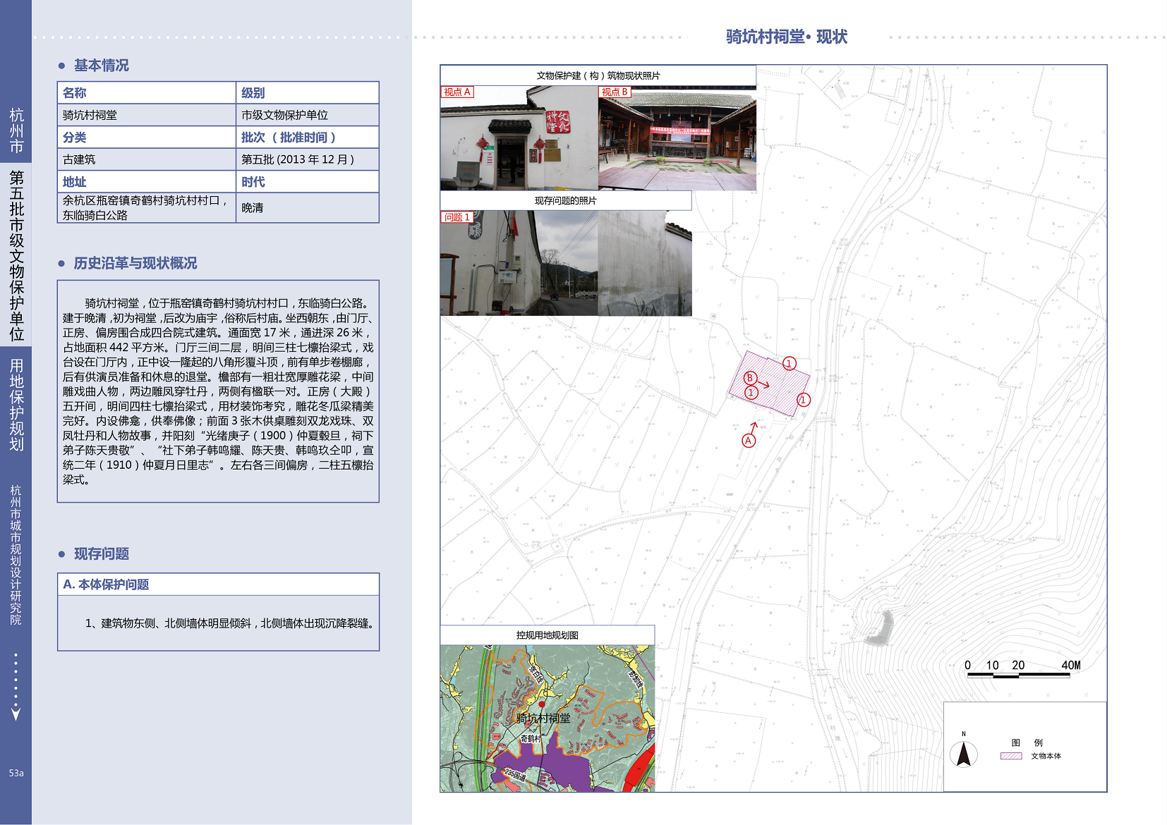The width and height of the screenshot is (1167, 825).
Task: Click the downward arrow in the left sidebar
Action: click(x=16, y=714)
